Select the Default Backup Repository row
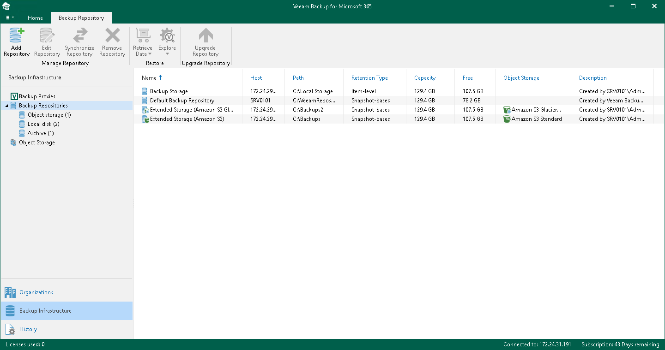 click(x=182, y=101)
